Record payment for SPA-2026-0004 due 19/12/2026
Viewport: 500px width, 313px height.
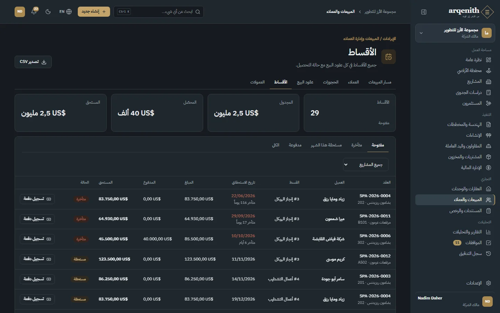37,299
